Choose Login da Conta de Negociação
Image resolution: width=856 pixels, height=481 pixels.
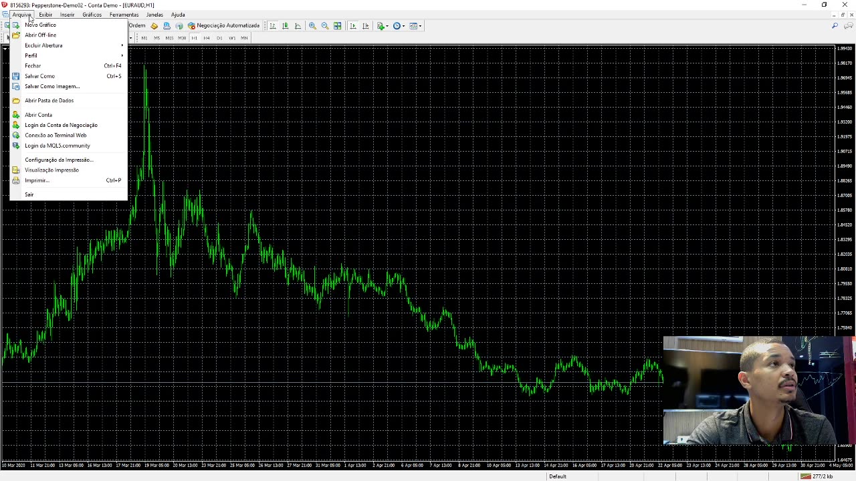tap(68, 125)
